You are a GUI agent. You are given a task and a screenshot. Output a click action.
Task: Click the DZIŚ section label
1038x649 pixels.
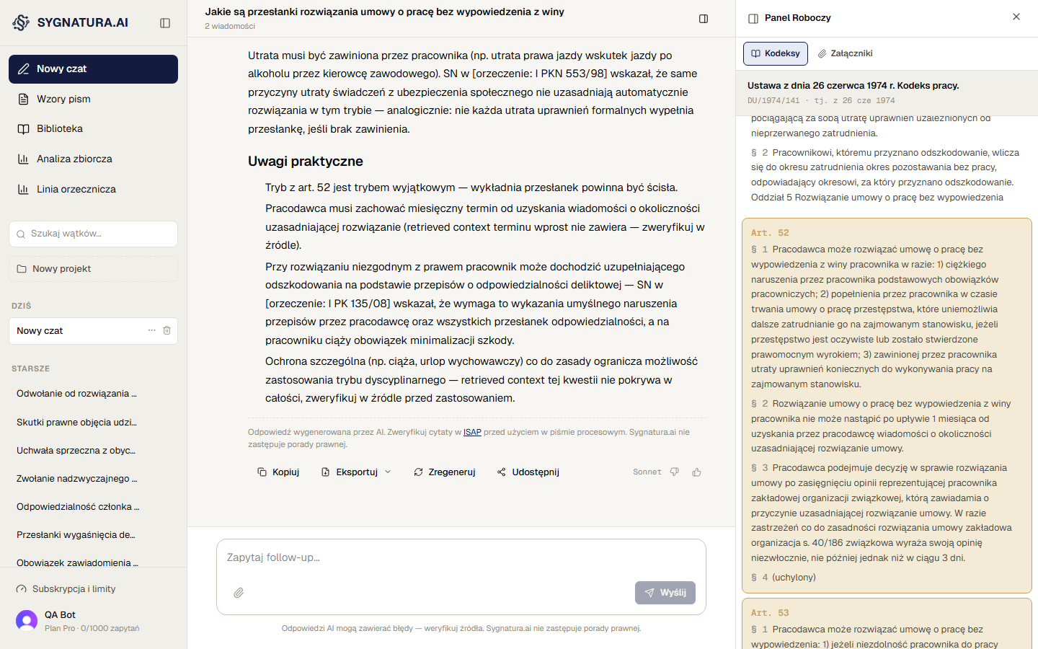(x=22, y=306)
